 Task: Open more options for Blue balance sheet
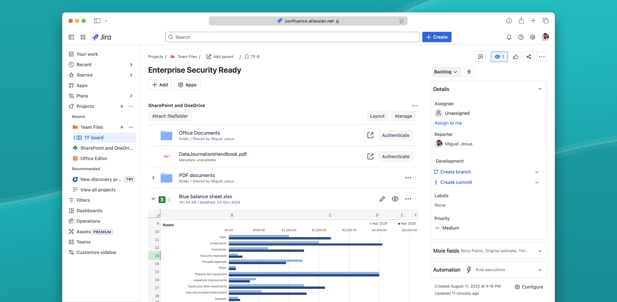(408, 199)
